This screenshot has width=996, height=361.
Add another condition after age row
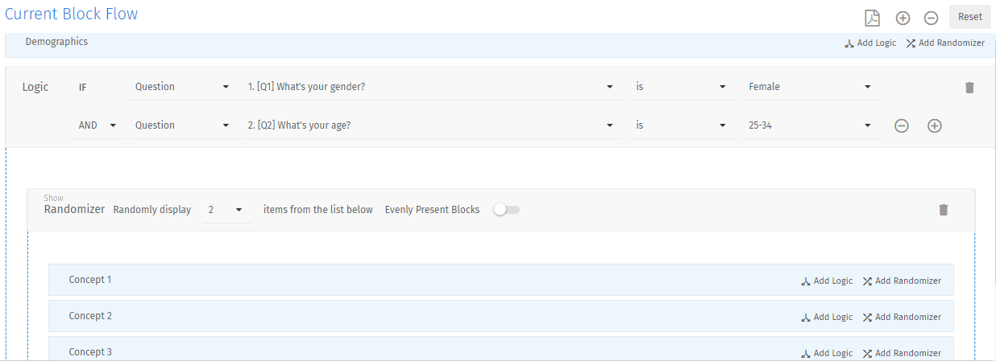934,126
